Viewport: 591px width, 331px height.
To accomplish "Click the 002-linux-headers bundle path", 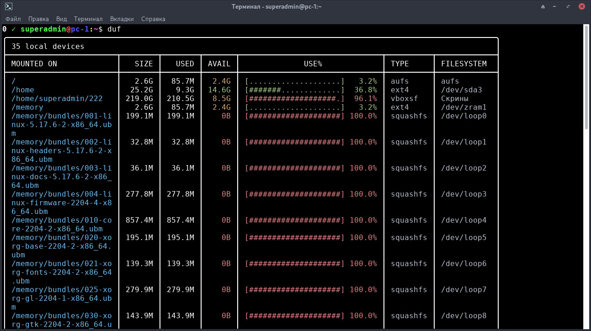I will coord(62,150).
